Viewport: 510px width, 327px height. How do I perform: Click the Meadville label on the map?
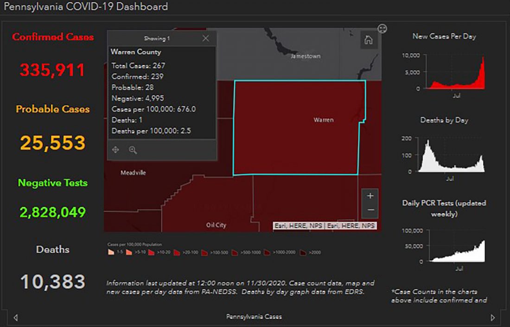(x=133, y=173)
